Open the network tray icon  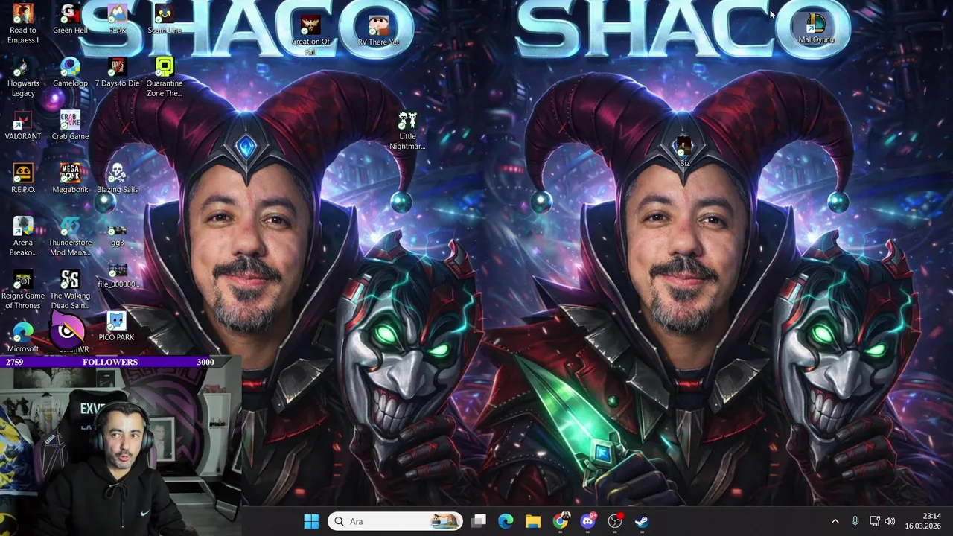[874, 521]
